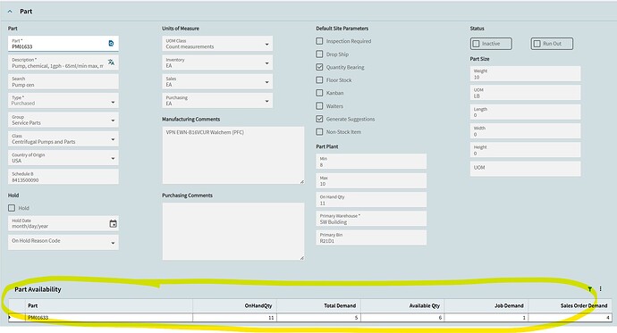
Task: Click the Job Demand value 1
Action: (x=486, y=317)
